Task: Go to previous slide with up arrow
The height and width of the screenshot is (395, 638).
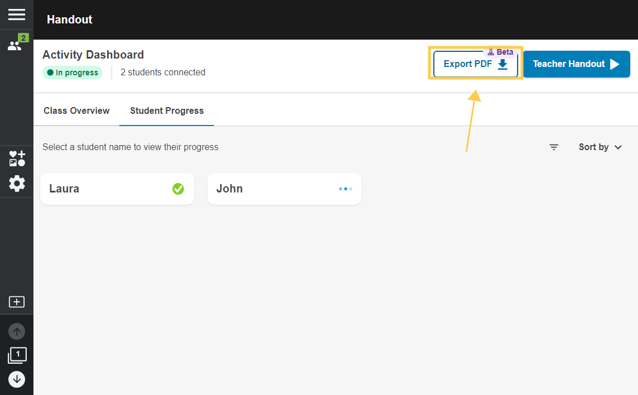Action: click(17, 331)
